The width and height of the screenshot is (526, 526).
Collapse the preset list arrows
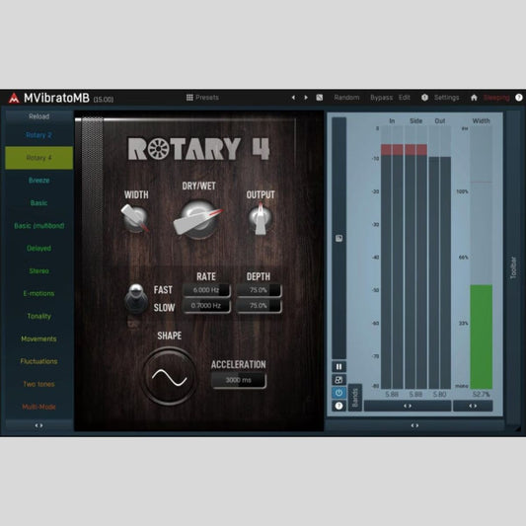pos(38,425)
